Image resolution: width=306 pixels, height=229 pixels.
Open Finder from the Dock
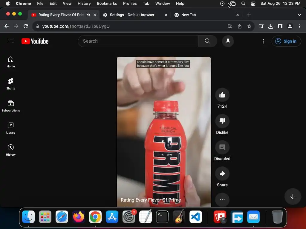[28, 217]
